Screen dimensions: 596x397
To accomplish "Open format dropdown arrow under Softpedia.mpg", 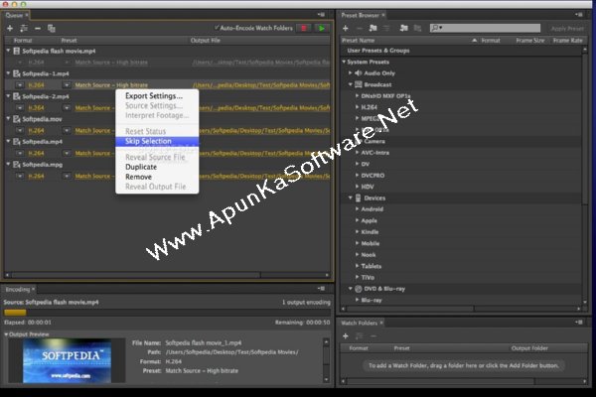I will tap(20, 176).
